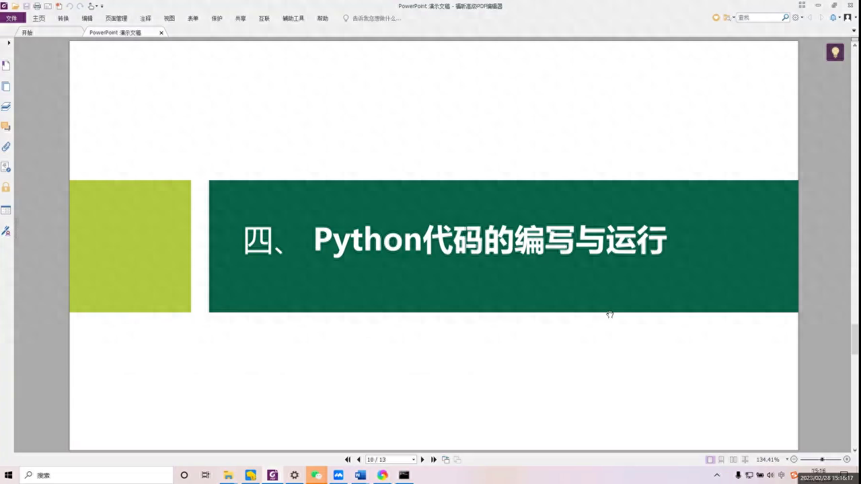
Task: Open the comments panel in sidebar
Action: coord(6,126)
